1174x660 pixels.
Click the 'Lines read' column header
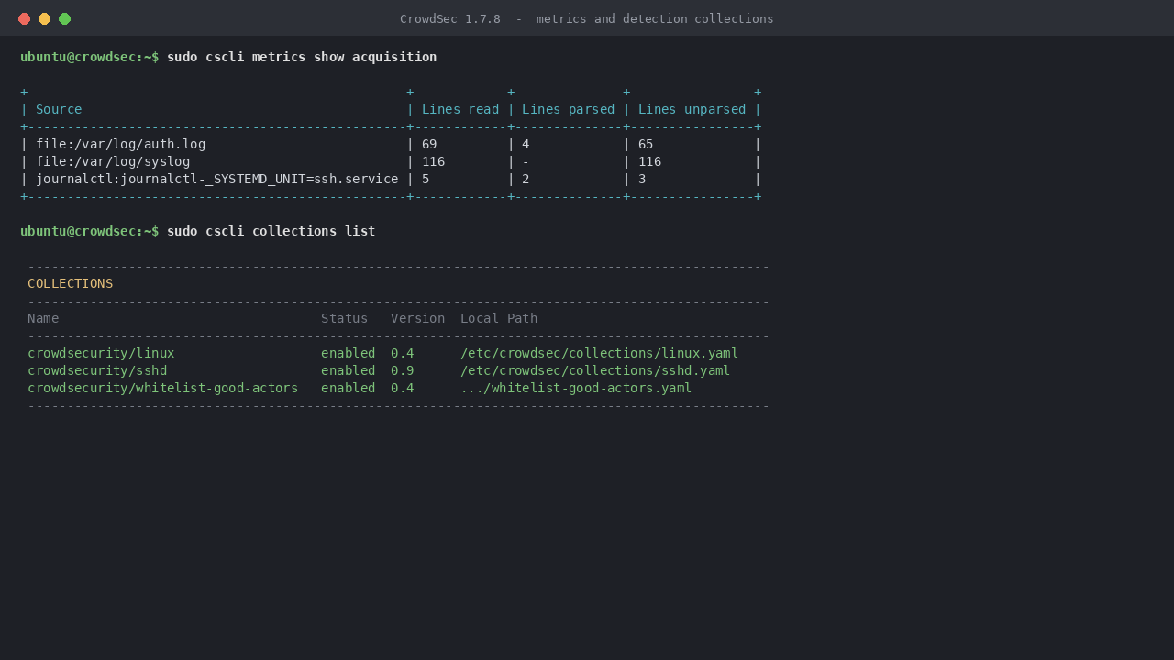[x=460, y=109]
